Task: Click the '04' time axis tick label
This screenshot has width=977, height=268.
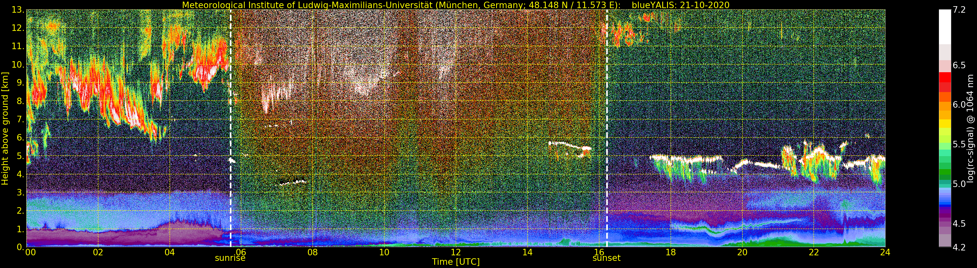Action: [x=170, y=252]
